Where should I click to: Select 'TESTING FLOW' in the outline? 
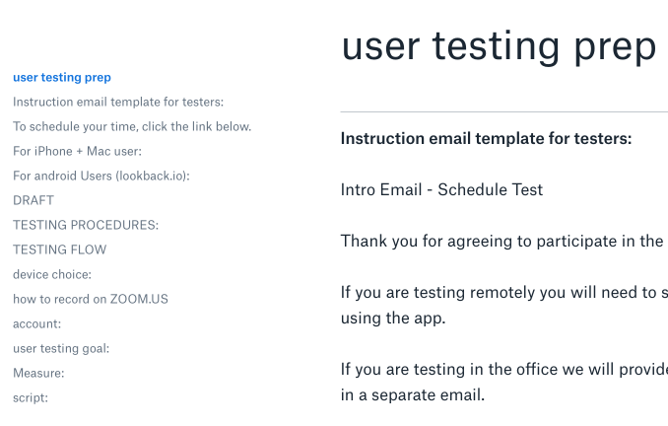pos(59,249)
